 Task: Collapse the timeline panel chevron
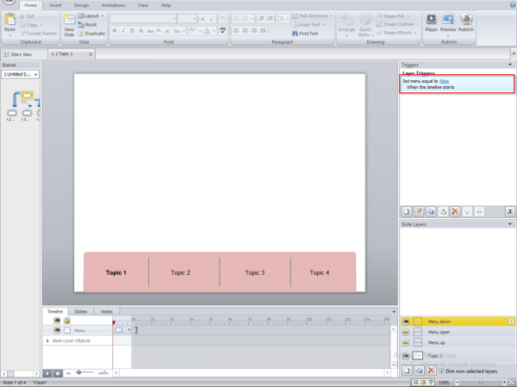[x=394, y=311]
